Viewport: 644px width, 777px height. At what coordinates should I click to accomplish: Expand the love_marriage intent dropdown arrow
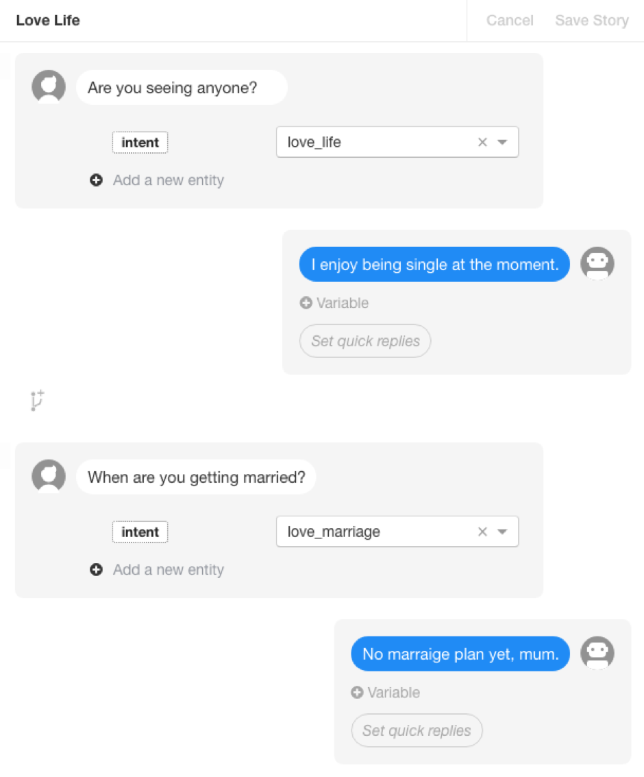502,531
